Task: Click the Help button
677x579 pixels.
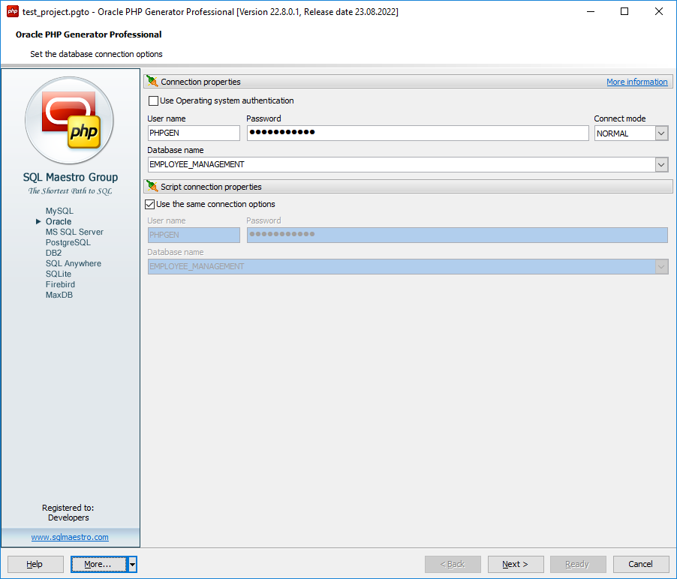Action: click(35, 565)
